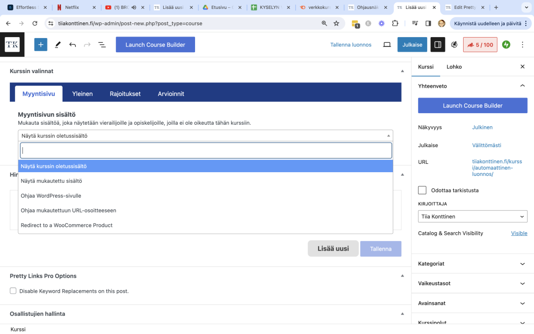The image size is (534, 334).
Task: Expand the Kategoriat panel
Action: 472,264
